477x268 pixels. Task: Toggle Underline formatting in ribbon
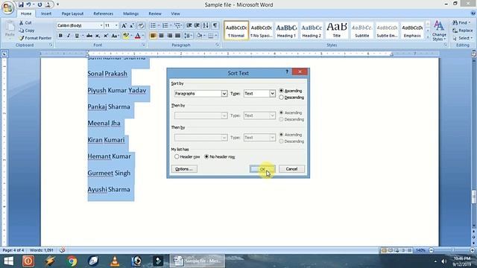[x=77, y=36]
